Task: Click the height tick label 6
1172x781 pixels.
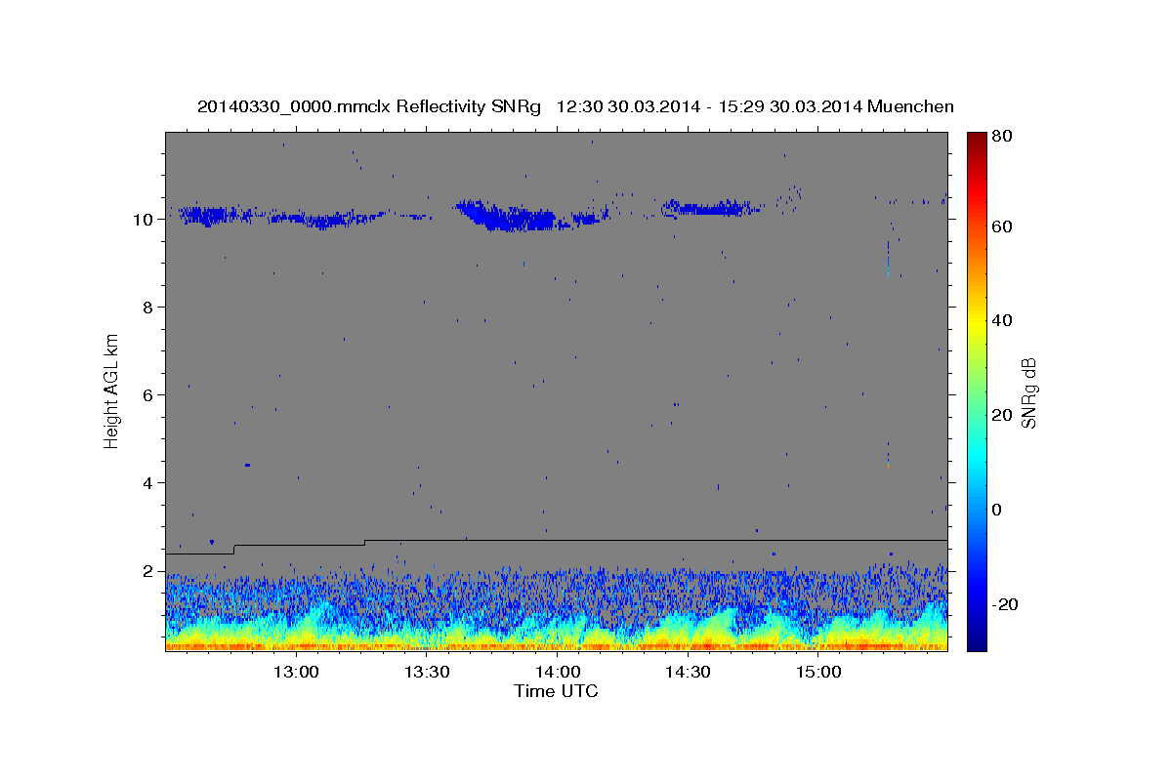Action: (x=149, y=395)
